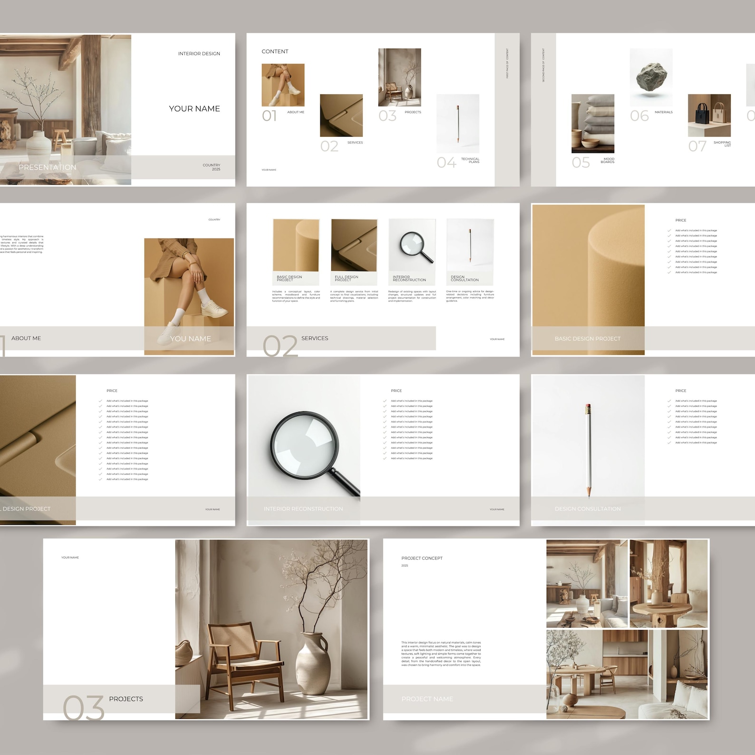Click the "BASIC DESIGN PROJECT" title on cylinder slide
The width and height of the screenshot is (755, 755).
point(588,339)
